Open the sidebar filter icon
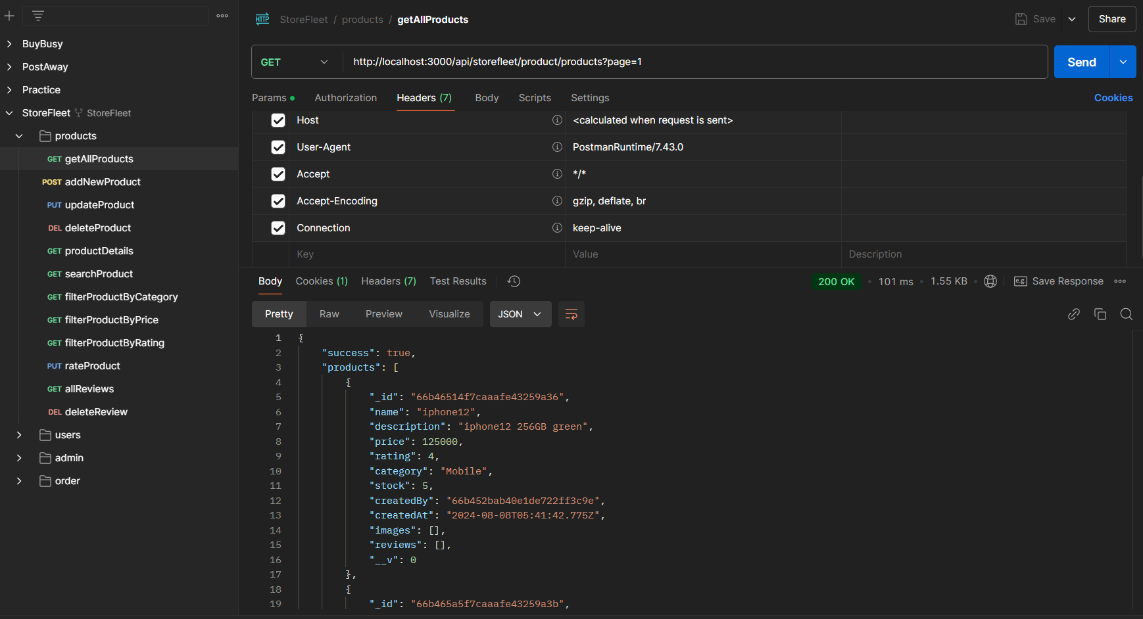The height and width of the screenshot is (619, 1143). click(x=37, y=15)
